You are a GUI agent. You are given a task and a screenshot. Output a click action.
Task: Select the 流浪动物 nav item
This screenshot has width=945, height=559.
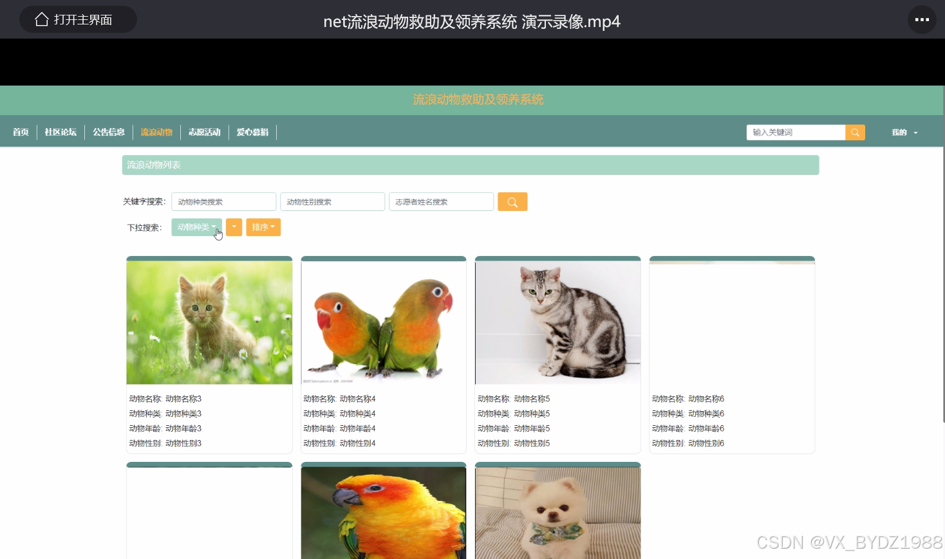click(x=156, y=132)
